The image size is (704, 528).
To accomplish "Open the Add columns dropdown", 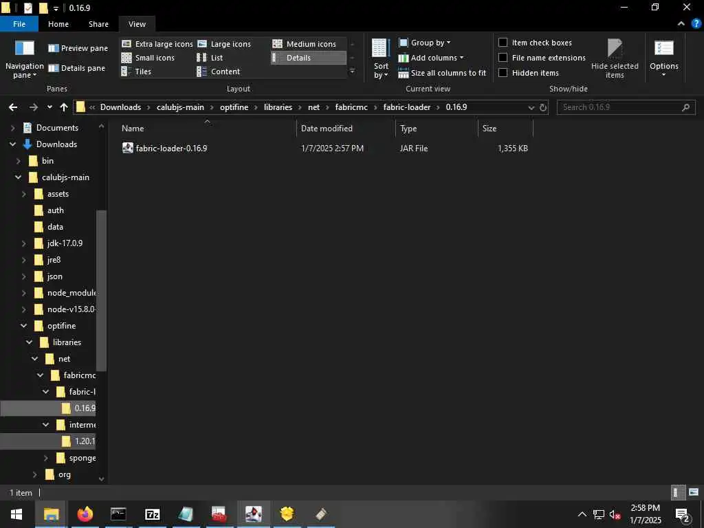I will [431, 58].
